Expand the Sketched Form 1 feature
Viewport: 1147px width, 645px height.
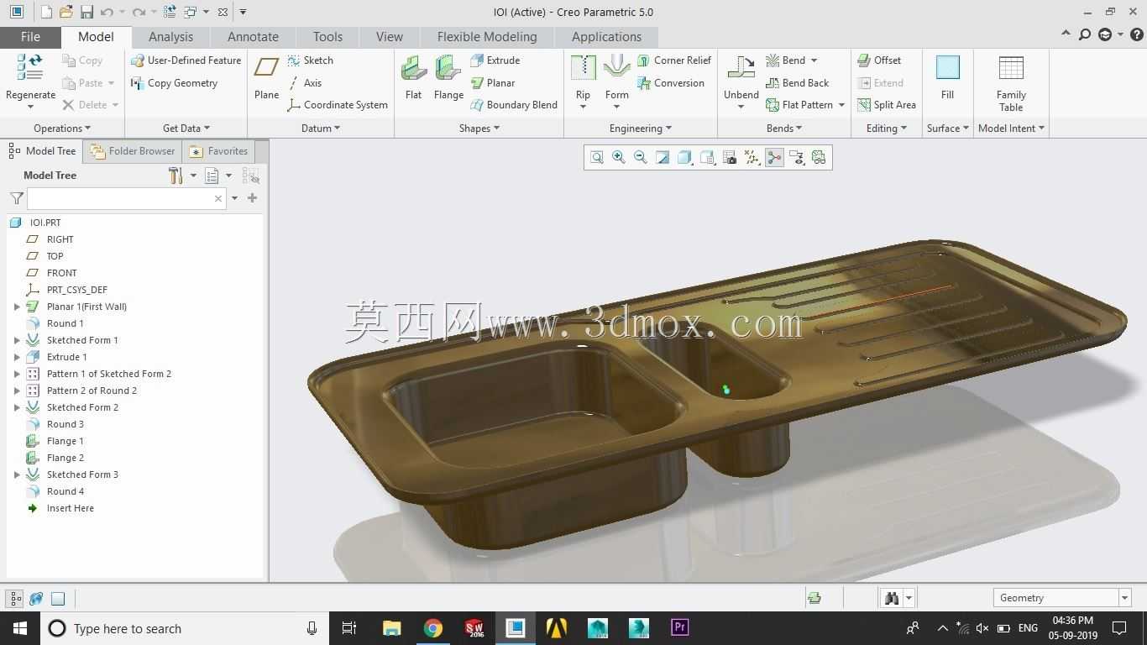pos(17,340)
